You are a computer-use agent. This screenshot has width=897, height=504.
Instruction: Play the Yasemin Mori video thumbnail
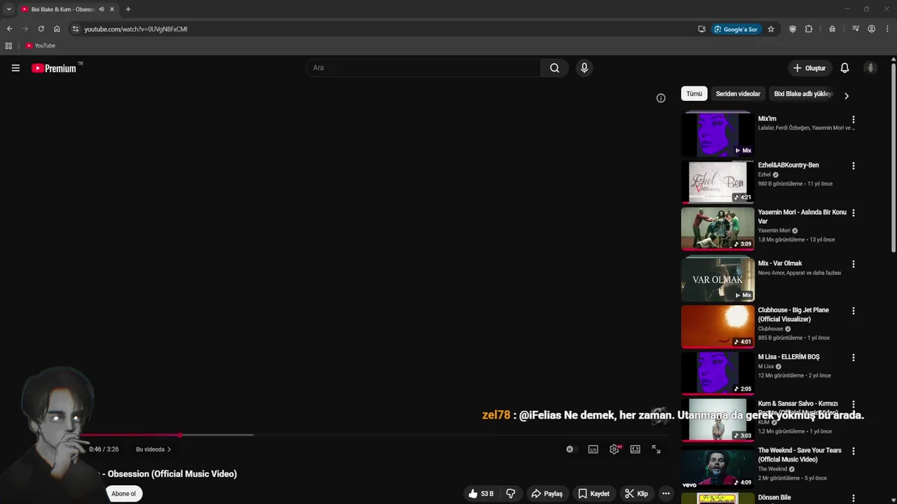point(718,228)
